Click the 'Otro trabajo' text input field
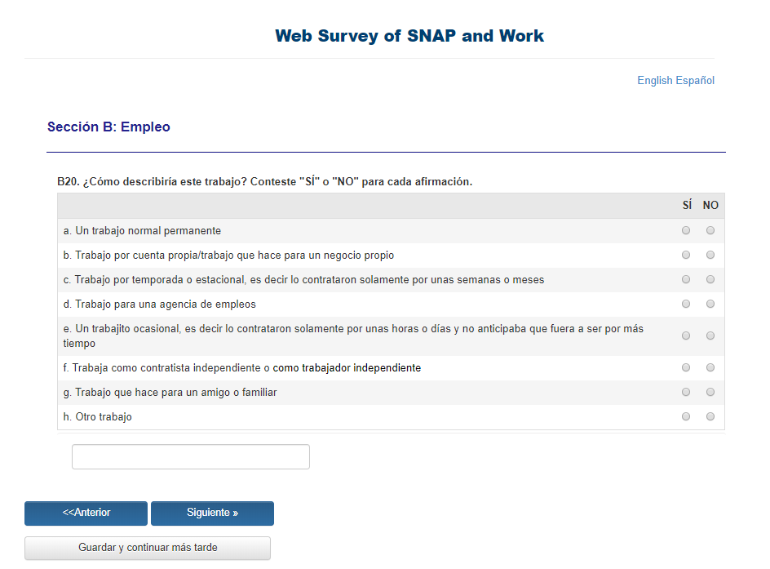This screenshot has height=569, width=770. [x=191, y=457]
